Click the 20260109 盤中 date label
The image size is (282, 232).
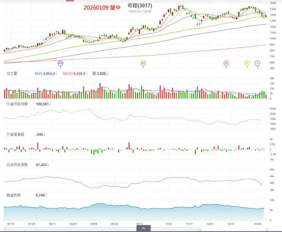click(x=101, y=7)
